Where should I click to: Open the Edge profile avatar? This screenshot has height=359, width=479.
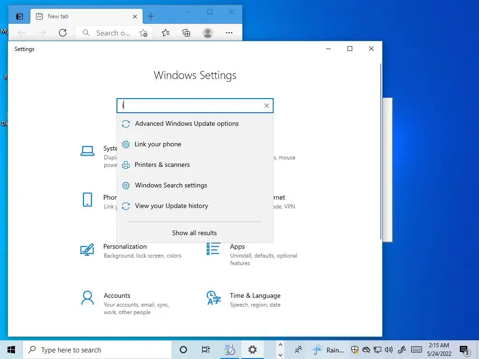208,33
